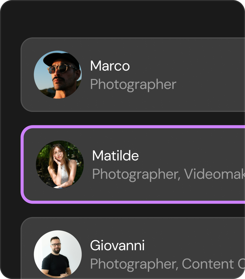Open Matilde's profile picture
The width and height of the screenshot is (245, 279).
coord(60,165)
